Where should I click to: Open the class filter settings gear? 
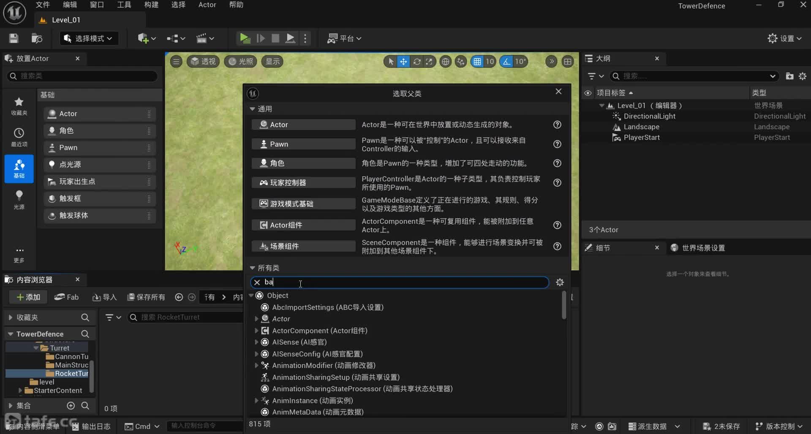click(560, 282)
